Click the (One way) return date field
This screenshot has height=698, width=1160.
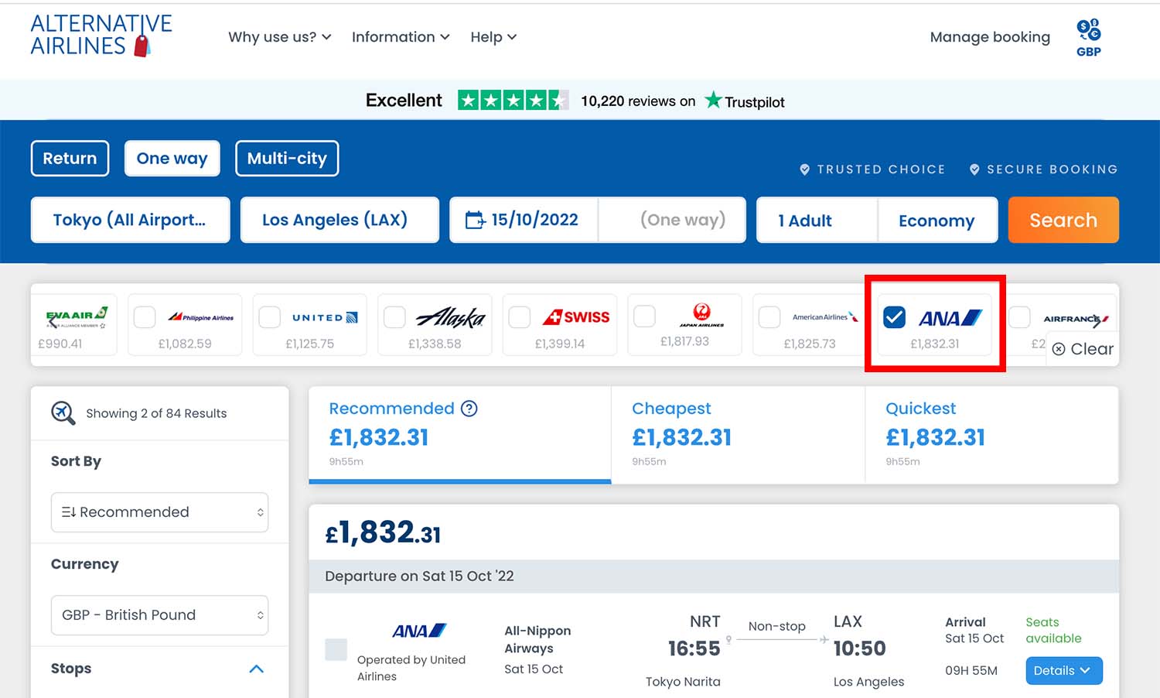click(672, 221)
